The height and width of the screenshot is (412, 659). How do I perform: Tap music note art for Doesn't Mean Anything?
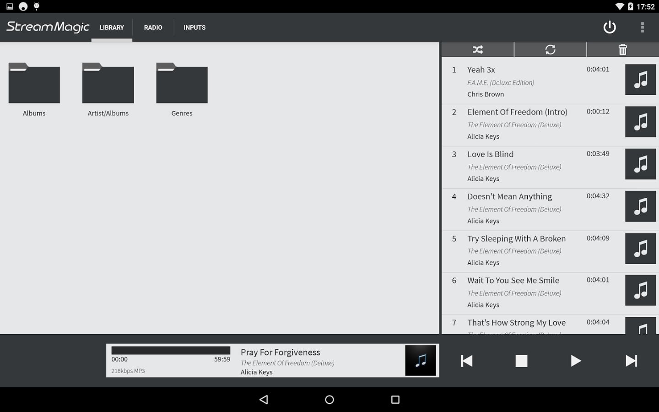[641, 206]
